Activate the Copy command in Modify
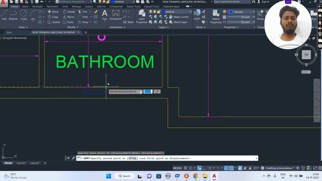The height and width of the screenshot is (181, 322). (53, 17)
